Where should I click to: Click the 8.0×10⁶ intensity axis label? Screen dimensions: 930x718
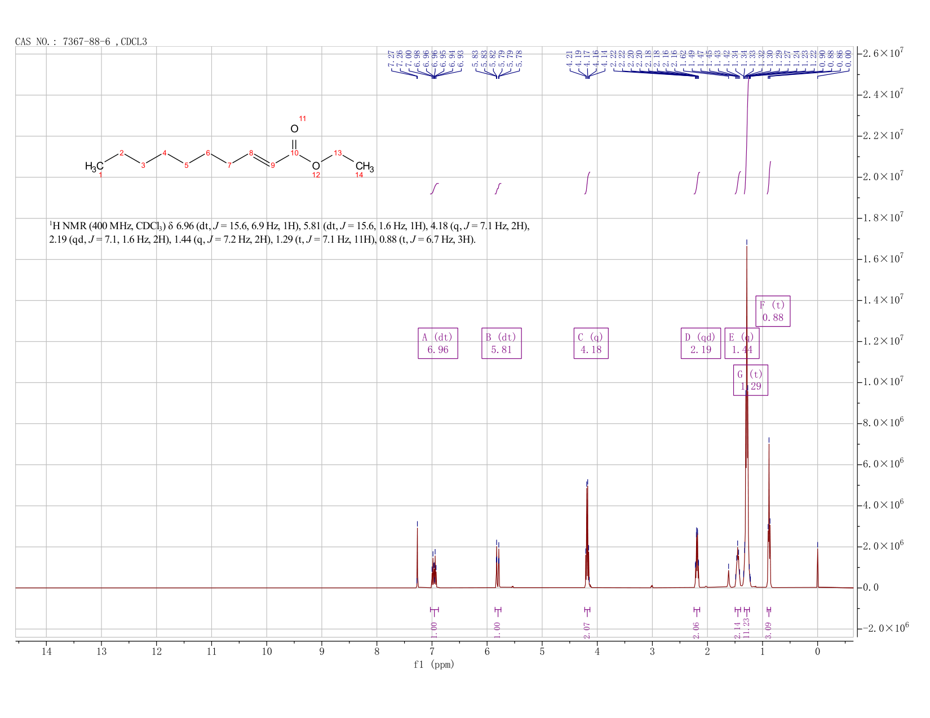coord(884,423)
